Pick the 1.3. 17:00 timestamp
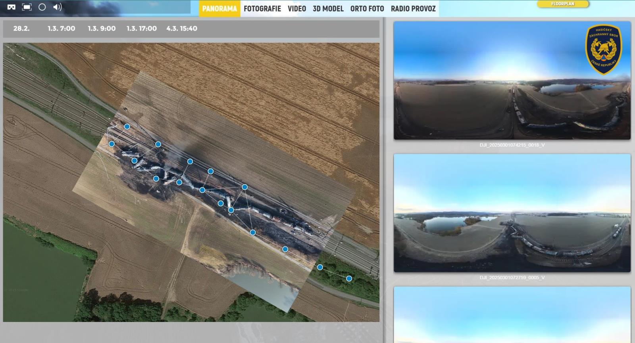The height and width of the screenshot is (343, 635). [x=142, y=29]
